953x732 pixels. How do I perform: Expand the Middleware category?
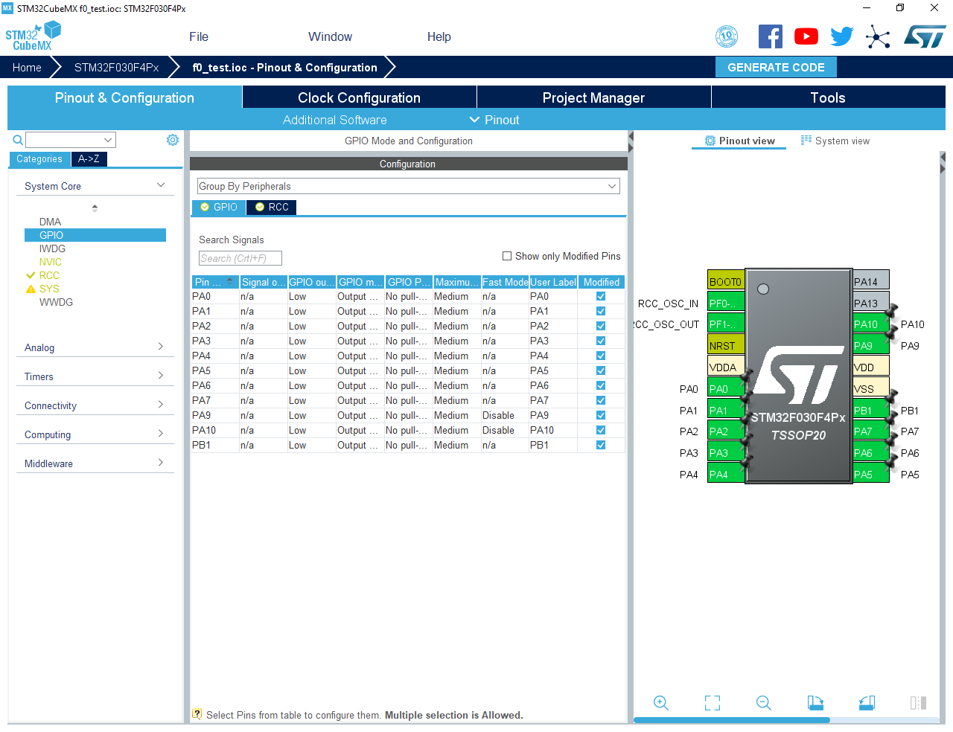coord(95,463)
